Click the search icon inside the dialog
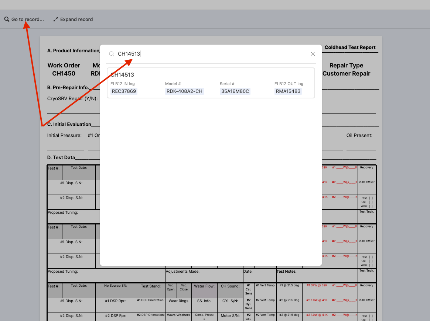 tap(112, 54)
